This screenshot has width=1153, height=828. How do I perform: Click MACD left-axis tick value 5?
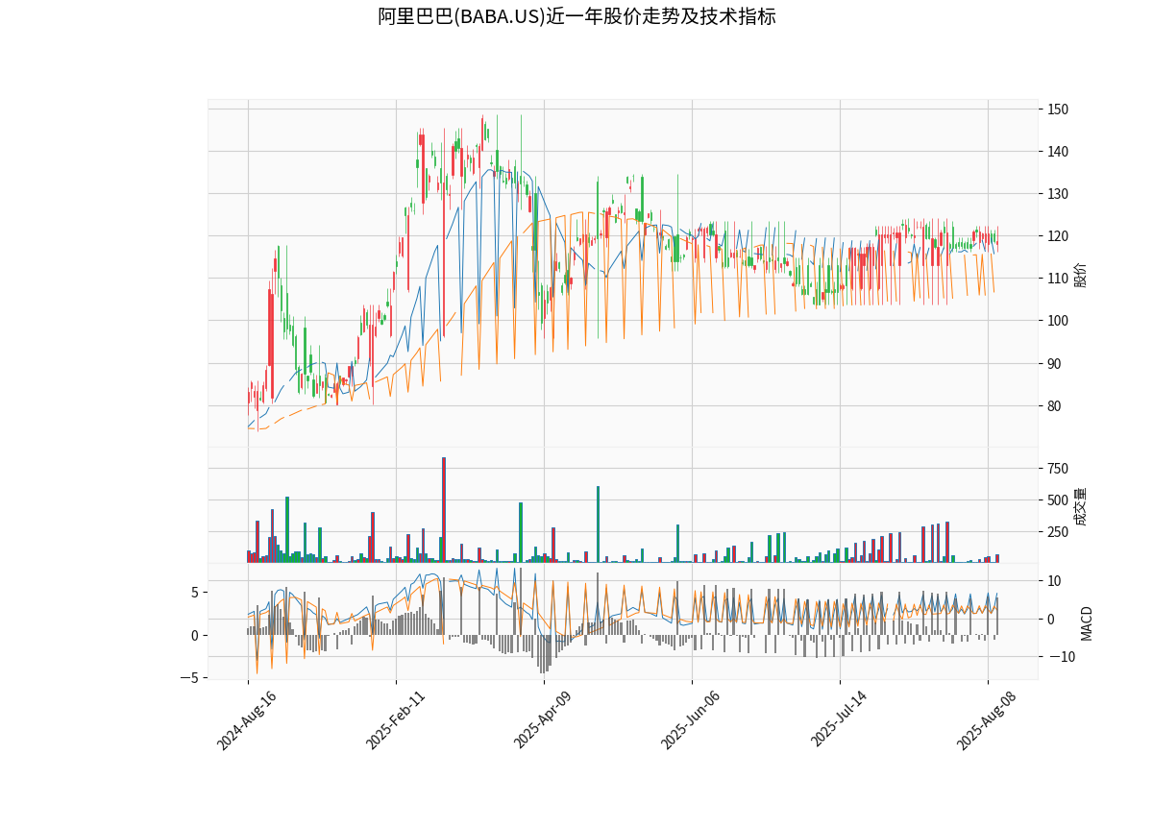click(193, 593)
